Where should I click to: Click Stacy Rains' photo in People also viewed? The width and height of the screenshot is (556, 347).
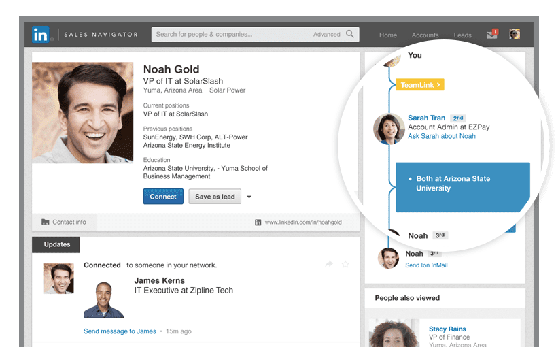(394, 333)
